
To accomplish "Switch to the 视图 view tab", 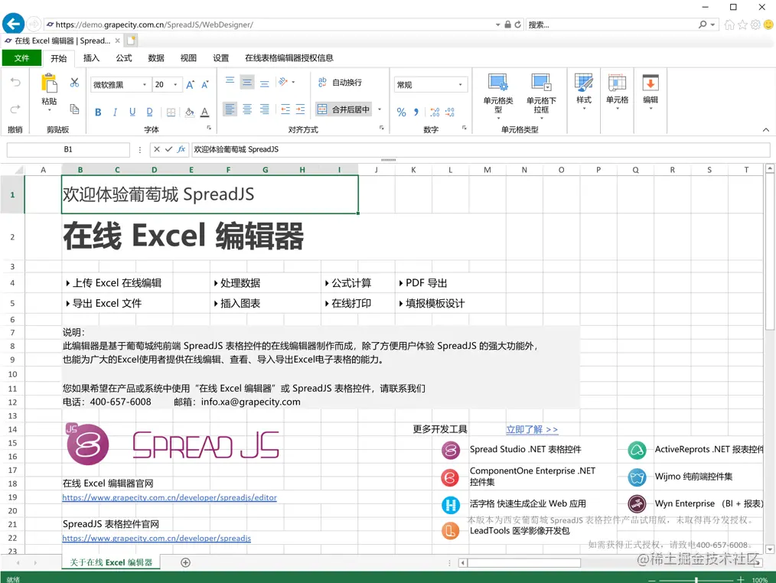I will [x=188, y=58].
